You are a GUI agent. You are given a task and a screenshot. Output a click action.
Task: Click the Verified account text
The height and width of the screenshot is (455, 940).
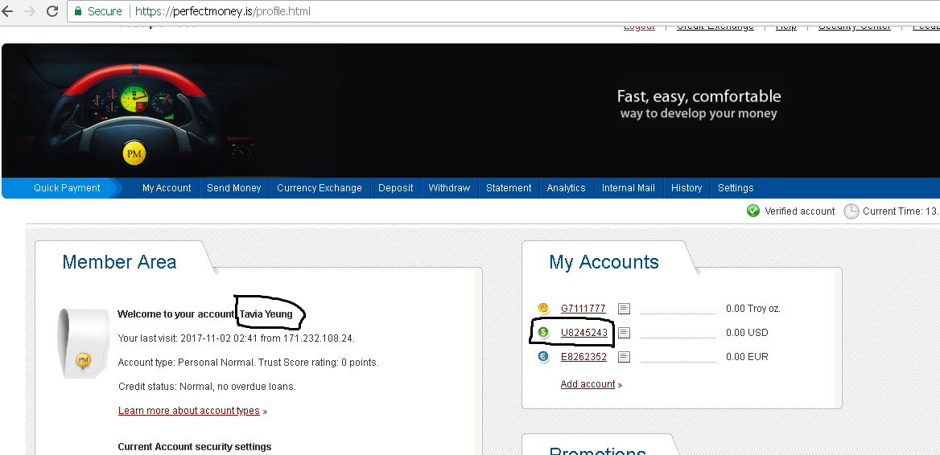tap(800, 211)
